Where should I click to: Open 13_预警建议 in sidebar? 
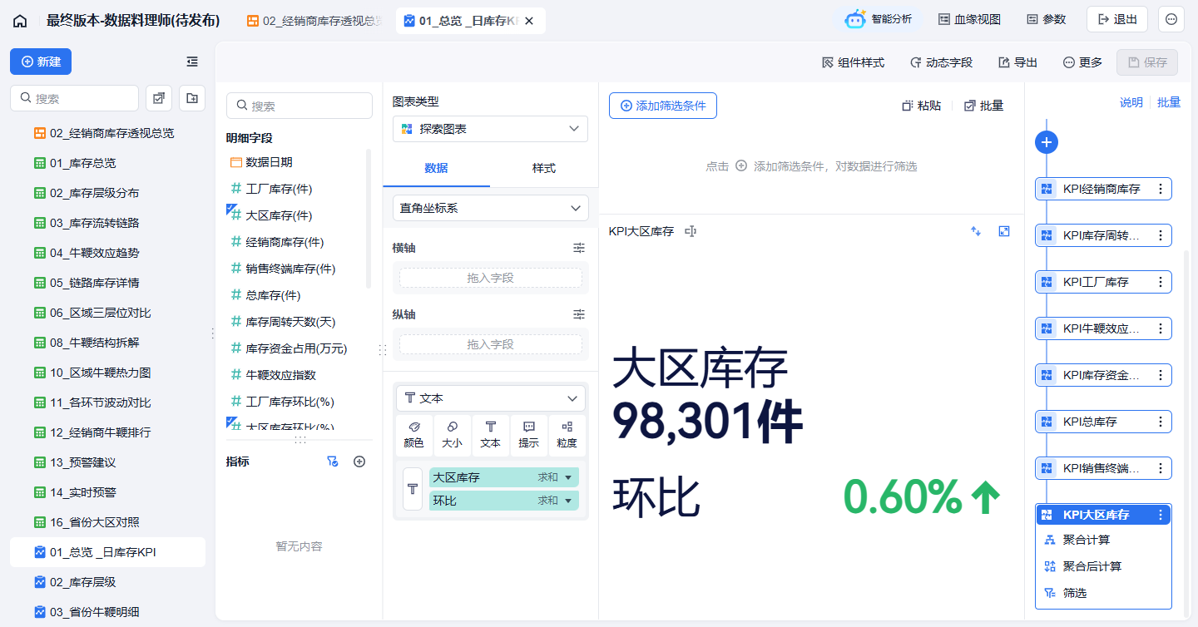coord(107,462)
